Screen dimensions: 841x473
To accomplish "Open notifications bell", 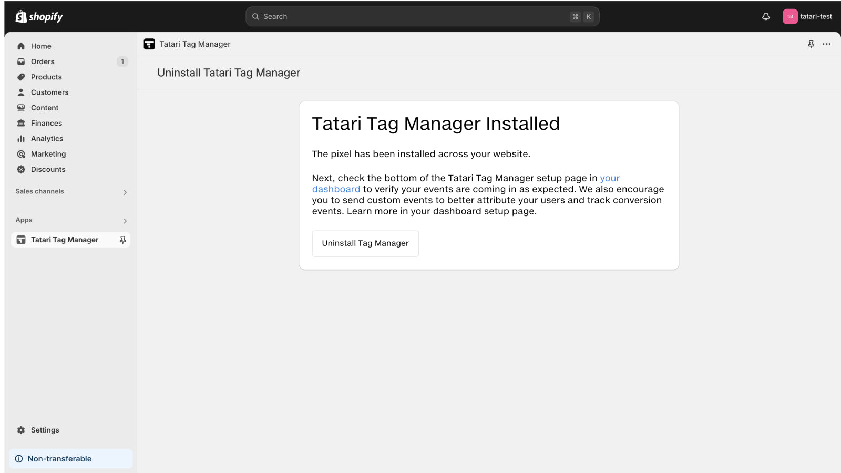I will coord(766,17).
